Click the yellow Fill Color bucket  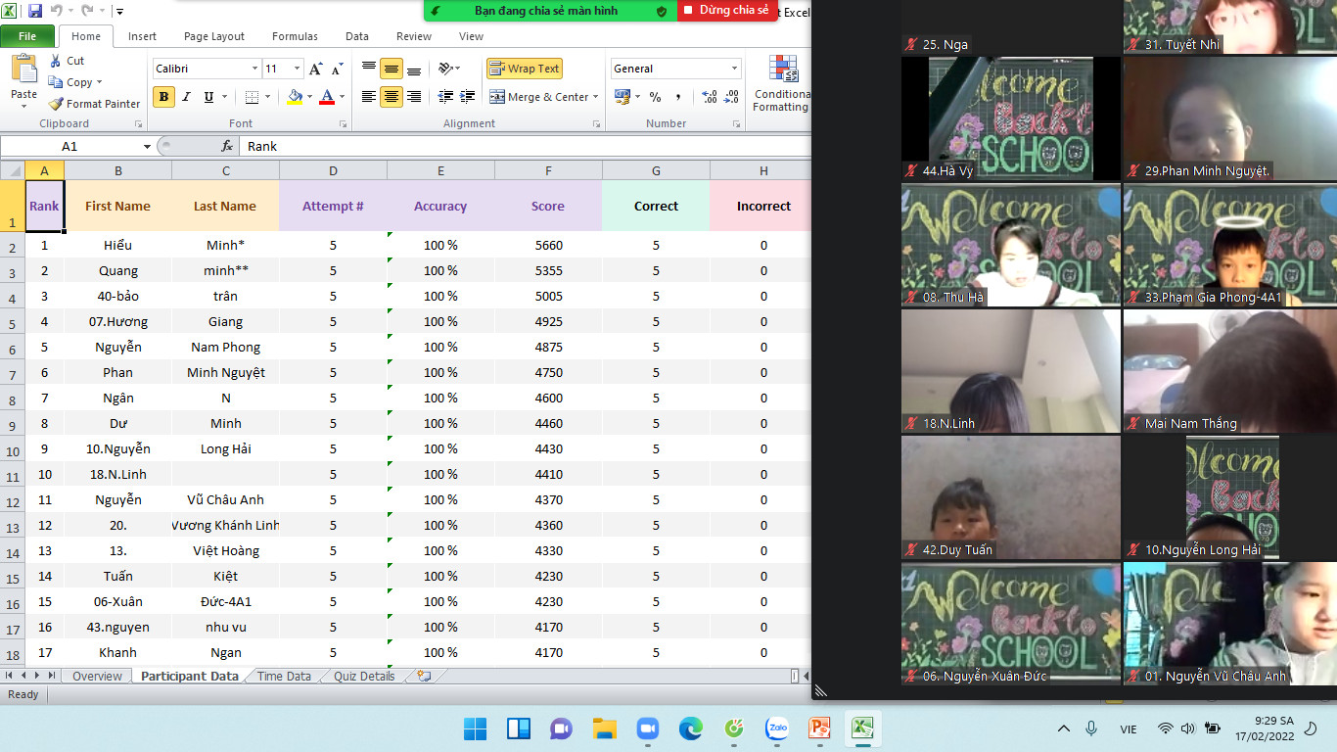[x=295, y=97]
